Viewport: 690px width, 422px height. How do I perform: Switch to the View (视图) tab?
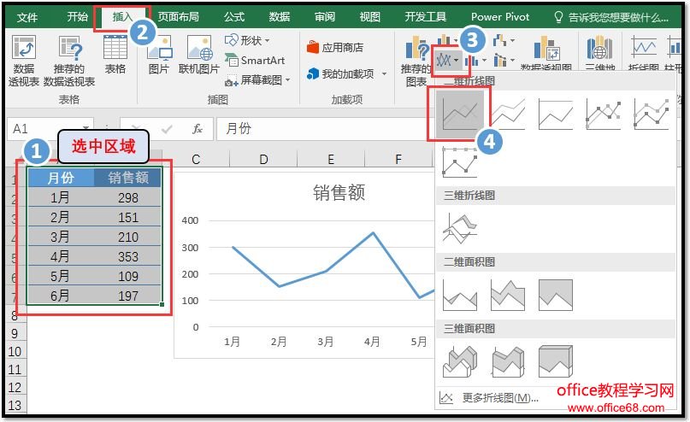(369, 17)
